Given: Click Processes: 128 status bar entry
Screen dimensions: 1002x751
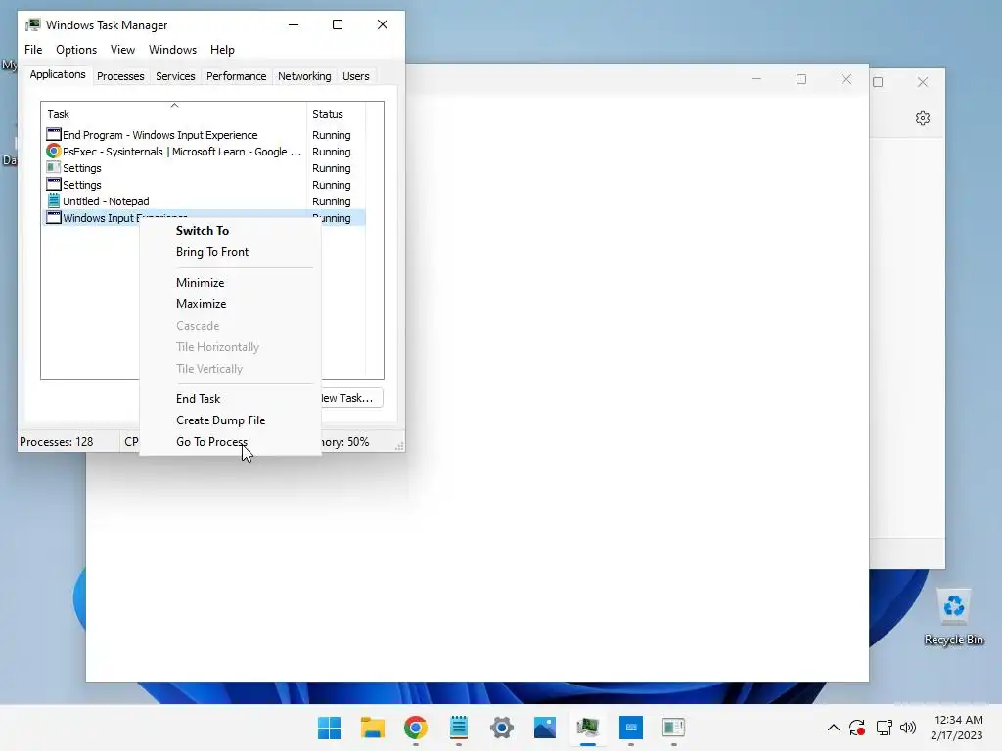Looking at the screenshot, I should click(56, 442).
